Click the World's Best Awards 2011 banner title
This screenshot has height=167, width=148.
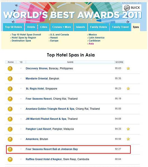point(72,15)
